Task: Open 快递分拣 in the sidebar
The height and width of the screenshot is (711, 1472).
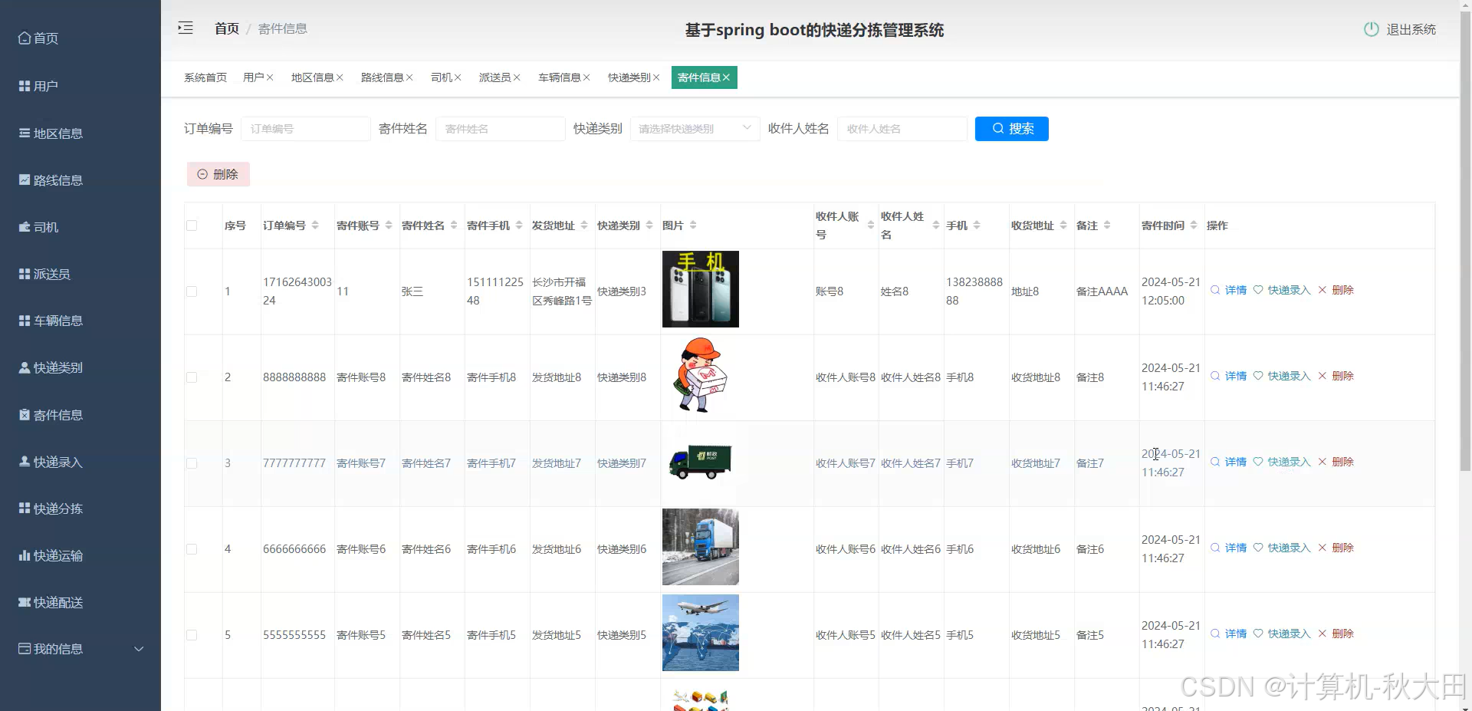Action: click(x=51, y=509)
